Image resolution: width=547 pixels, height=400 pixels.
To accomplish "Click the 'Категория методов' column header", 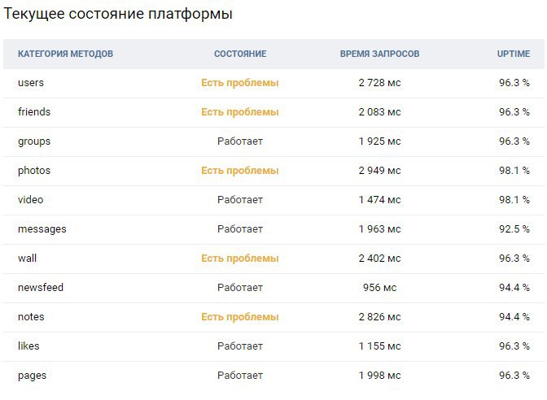I will [66, 54].
